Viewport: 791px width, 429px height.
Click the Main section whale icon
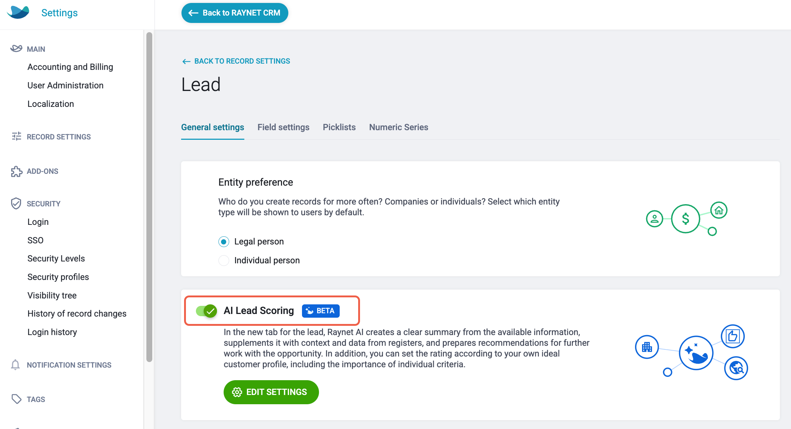pyautogui.click(x=16, y=48)
